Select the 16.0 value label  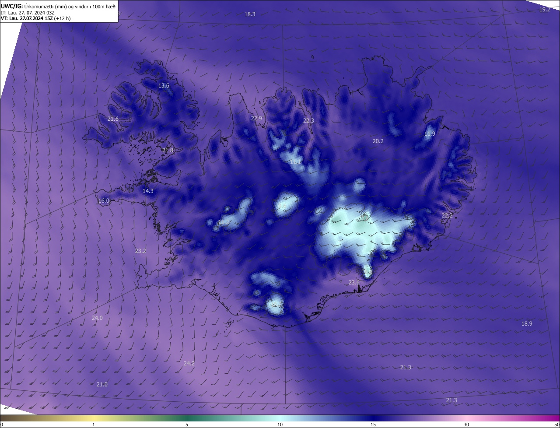104,200
